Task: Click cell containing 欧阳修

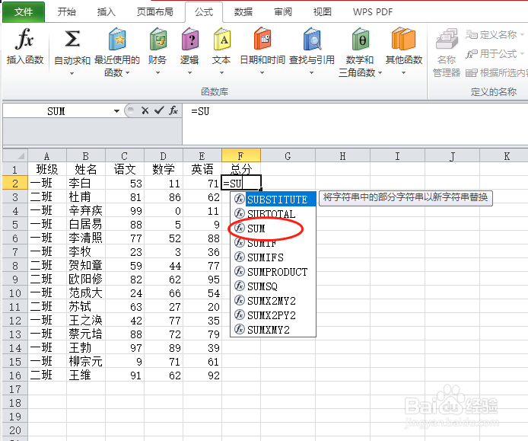Action: (86, 280)
